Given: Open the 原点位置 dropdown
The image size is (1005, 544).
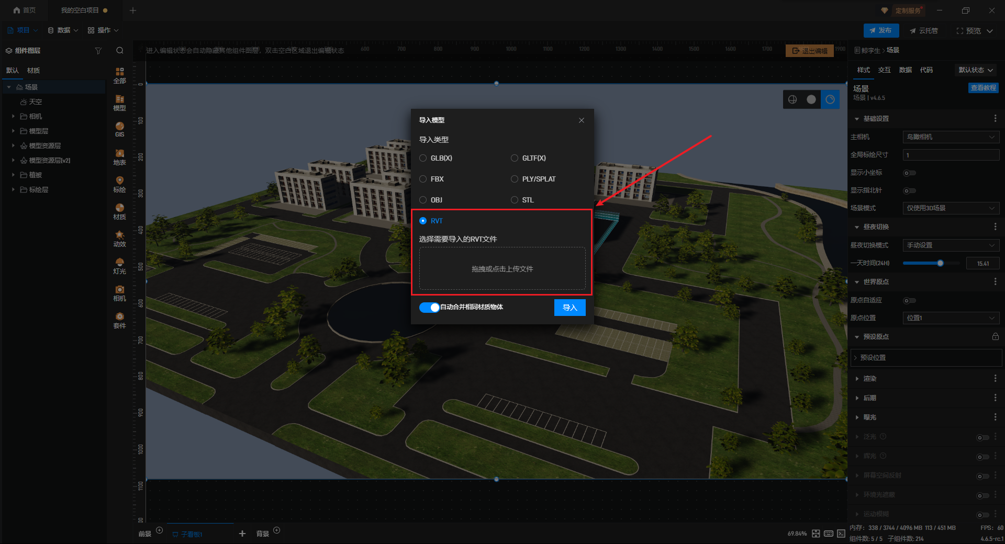Looking at the screenshot, I should (x=951, y=318).
